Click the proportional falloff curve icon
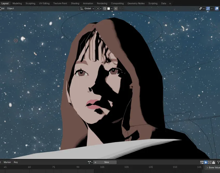 point(120,9)
